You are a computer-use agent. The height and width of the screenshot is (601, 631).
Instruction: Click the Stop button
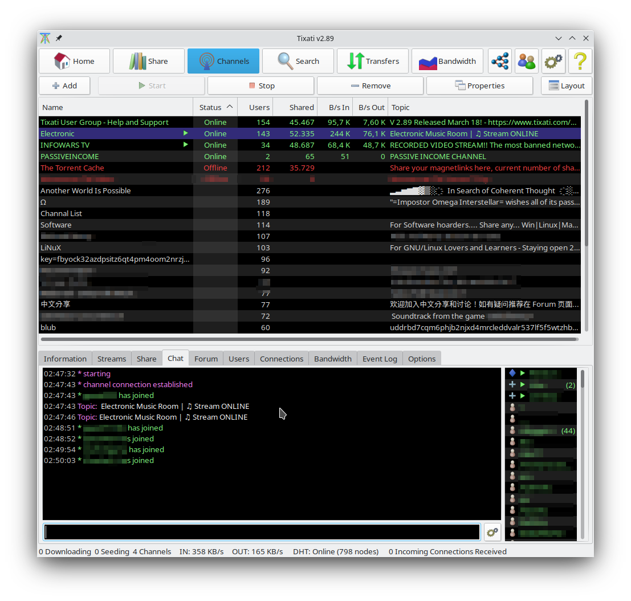[x=261, y=86]
